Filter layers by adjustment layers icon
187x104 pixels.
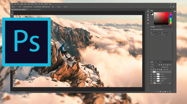pos(162,65)
